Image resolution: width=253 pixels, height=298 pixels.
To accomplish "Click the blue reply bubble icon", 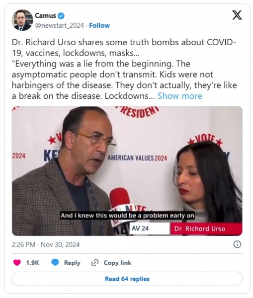I will tap(55, 263).
